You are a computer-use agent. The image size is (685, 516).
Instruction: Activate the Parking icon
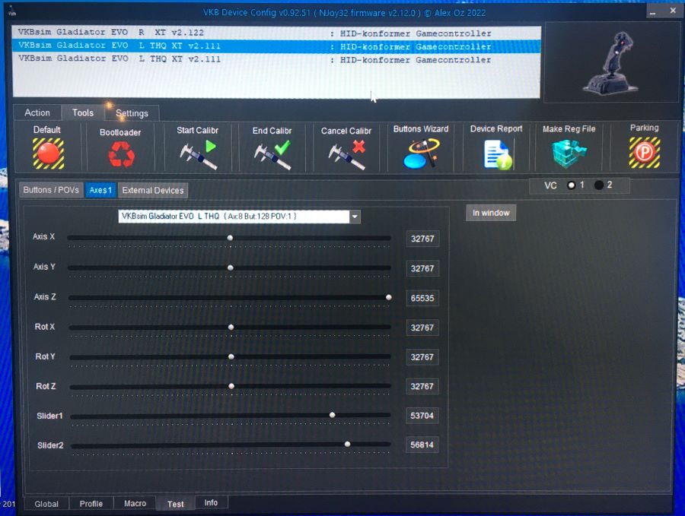coord(645,152)
